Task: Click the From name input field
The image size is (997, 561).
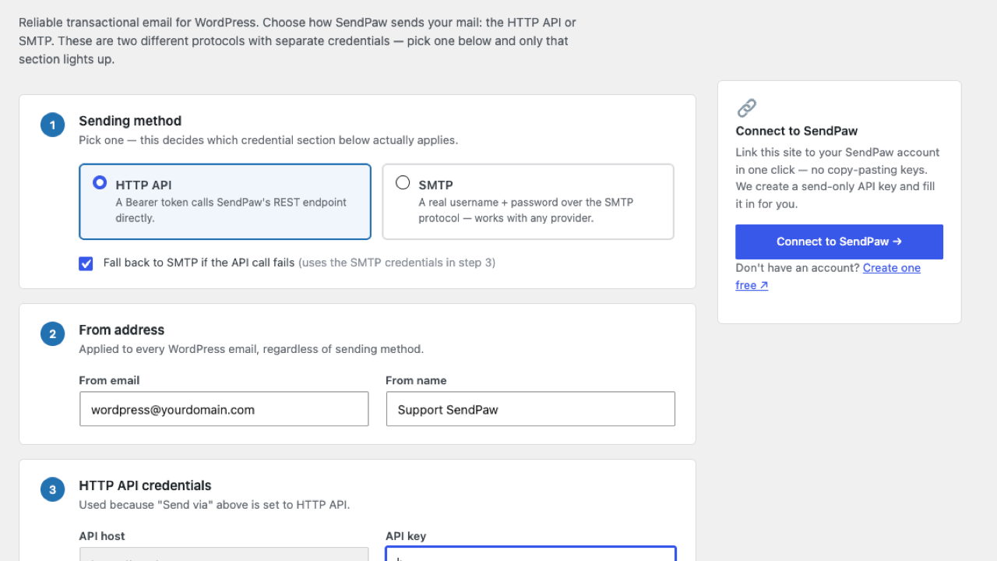Action: [530, 409]
